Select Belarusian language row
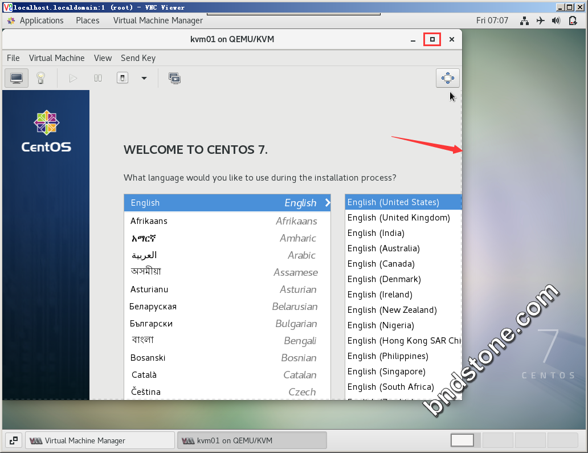 click(227, 307)
